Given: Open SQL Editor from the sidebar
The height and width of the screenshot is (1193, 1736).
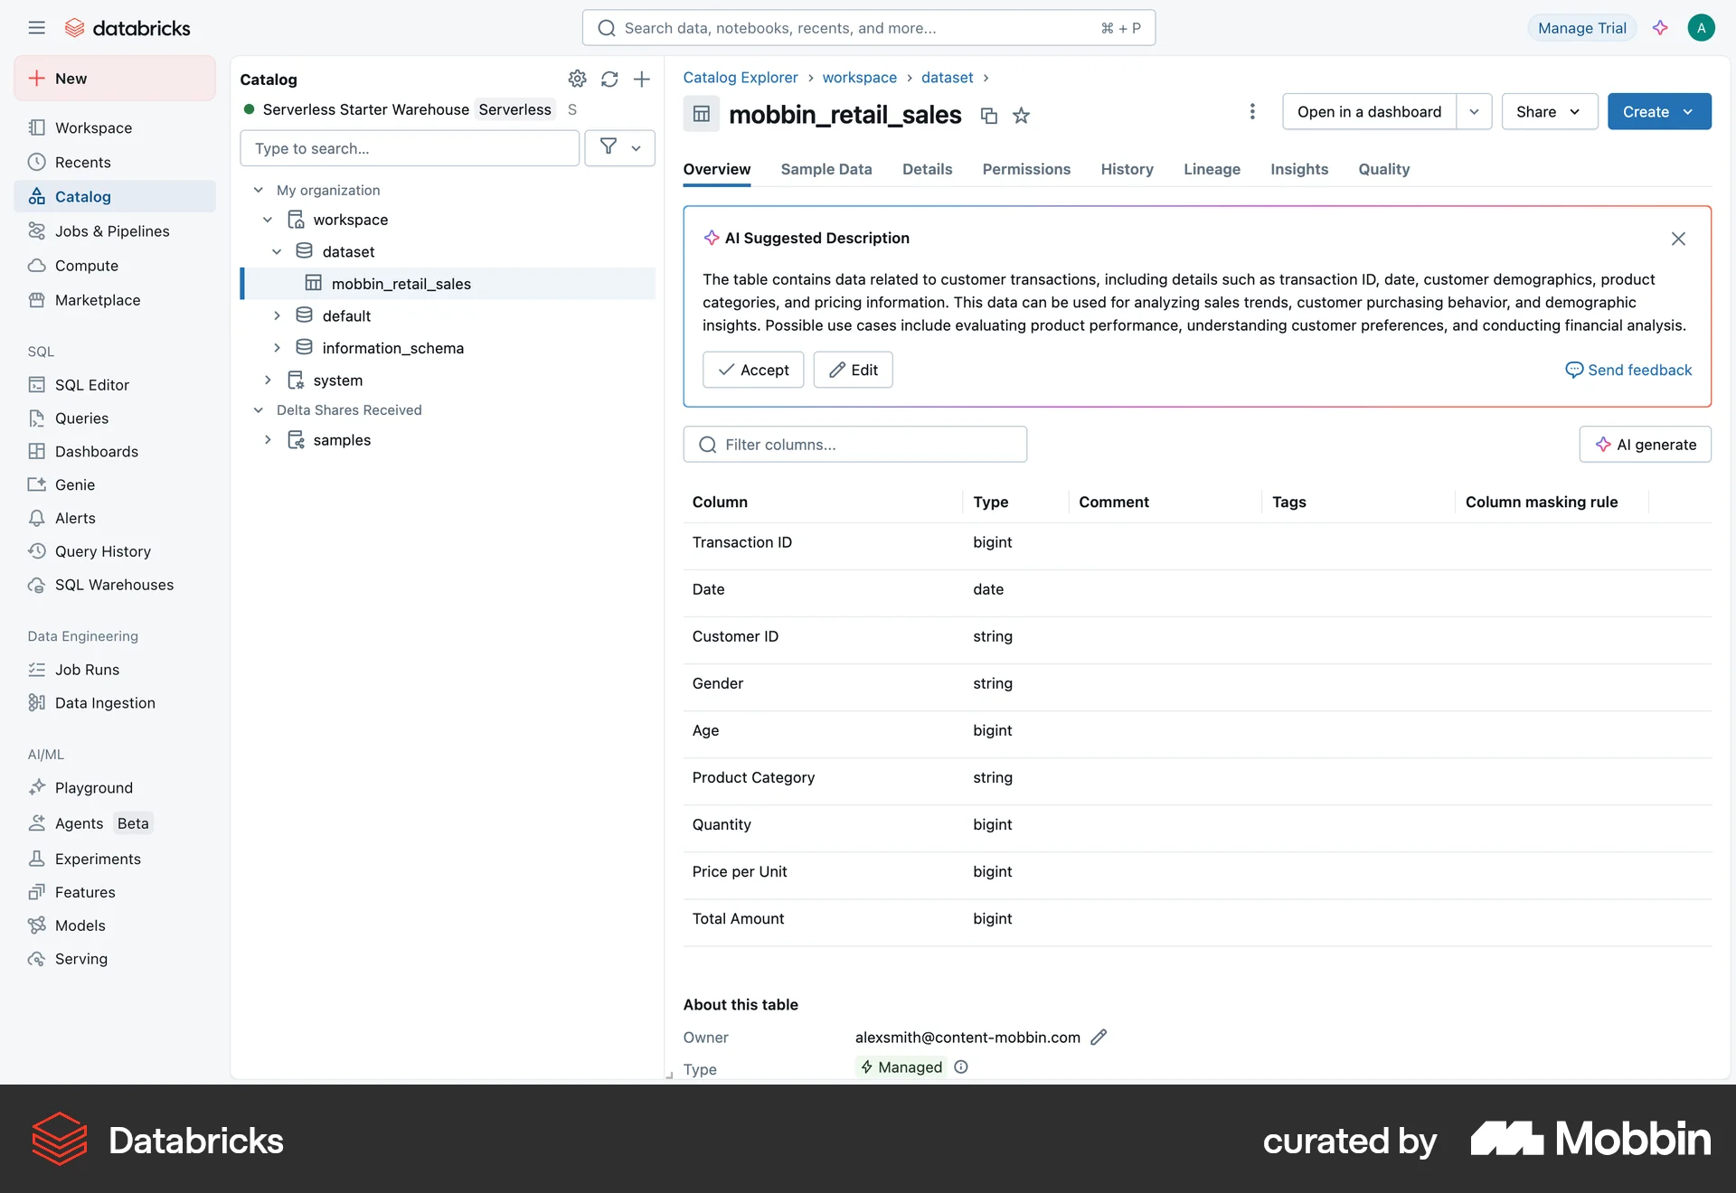Looking at the screenshot, I should point(91,384).
